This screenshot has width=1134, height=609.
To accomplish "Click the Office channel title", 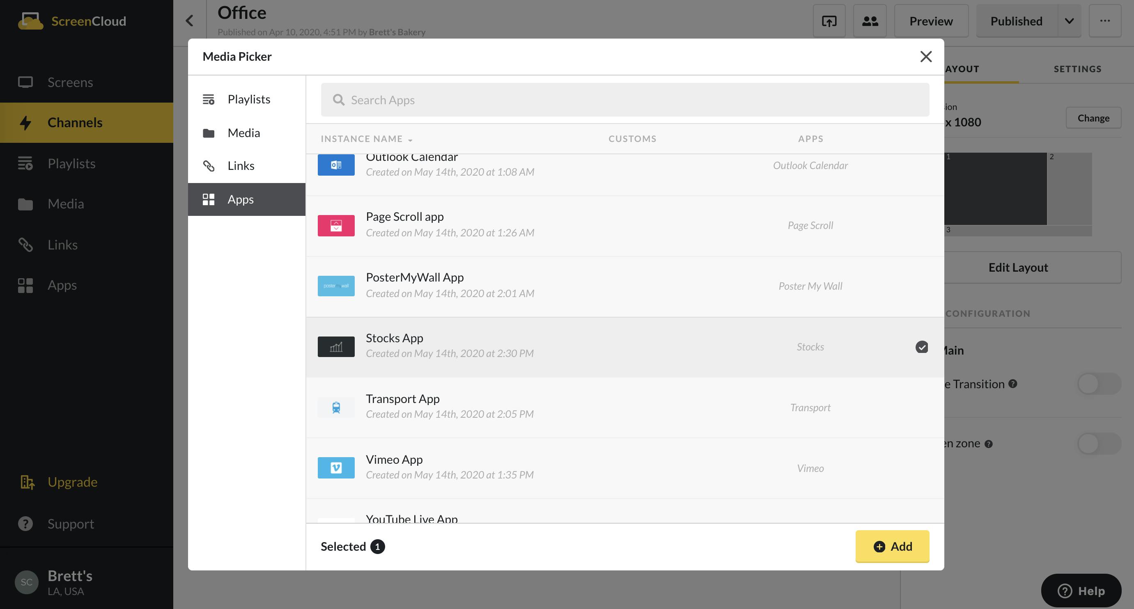I will pos(242,13).
